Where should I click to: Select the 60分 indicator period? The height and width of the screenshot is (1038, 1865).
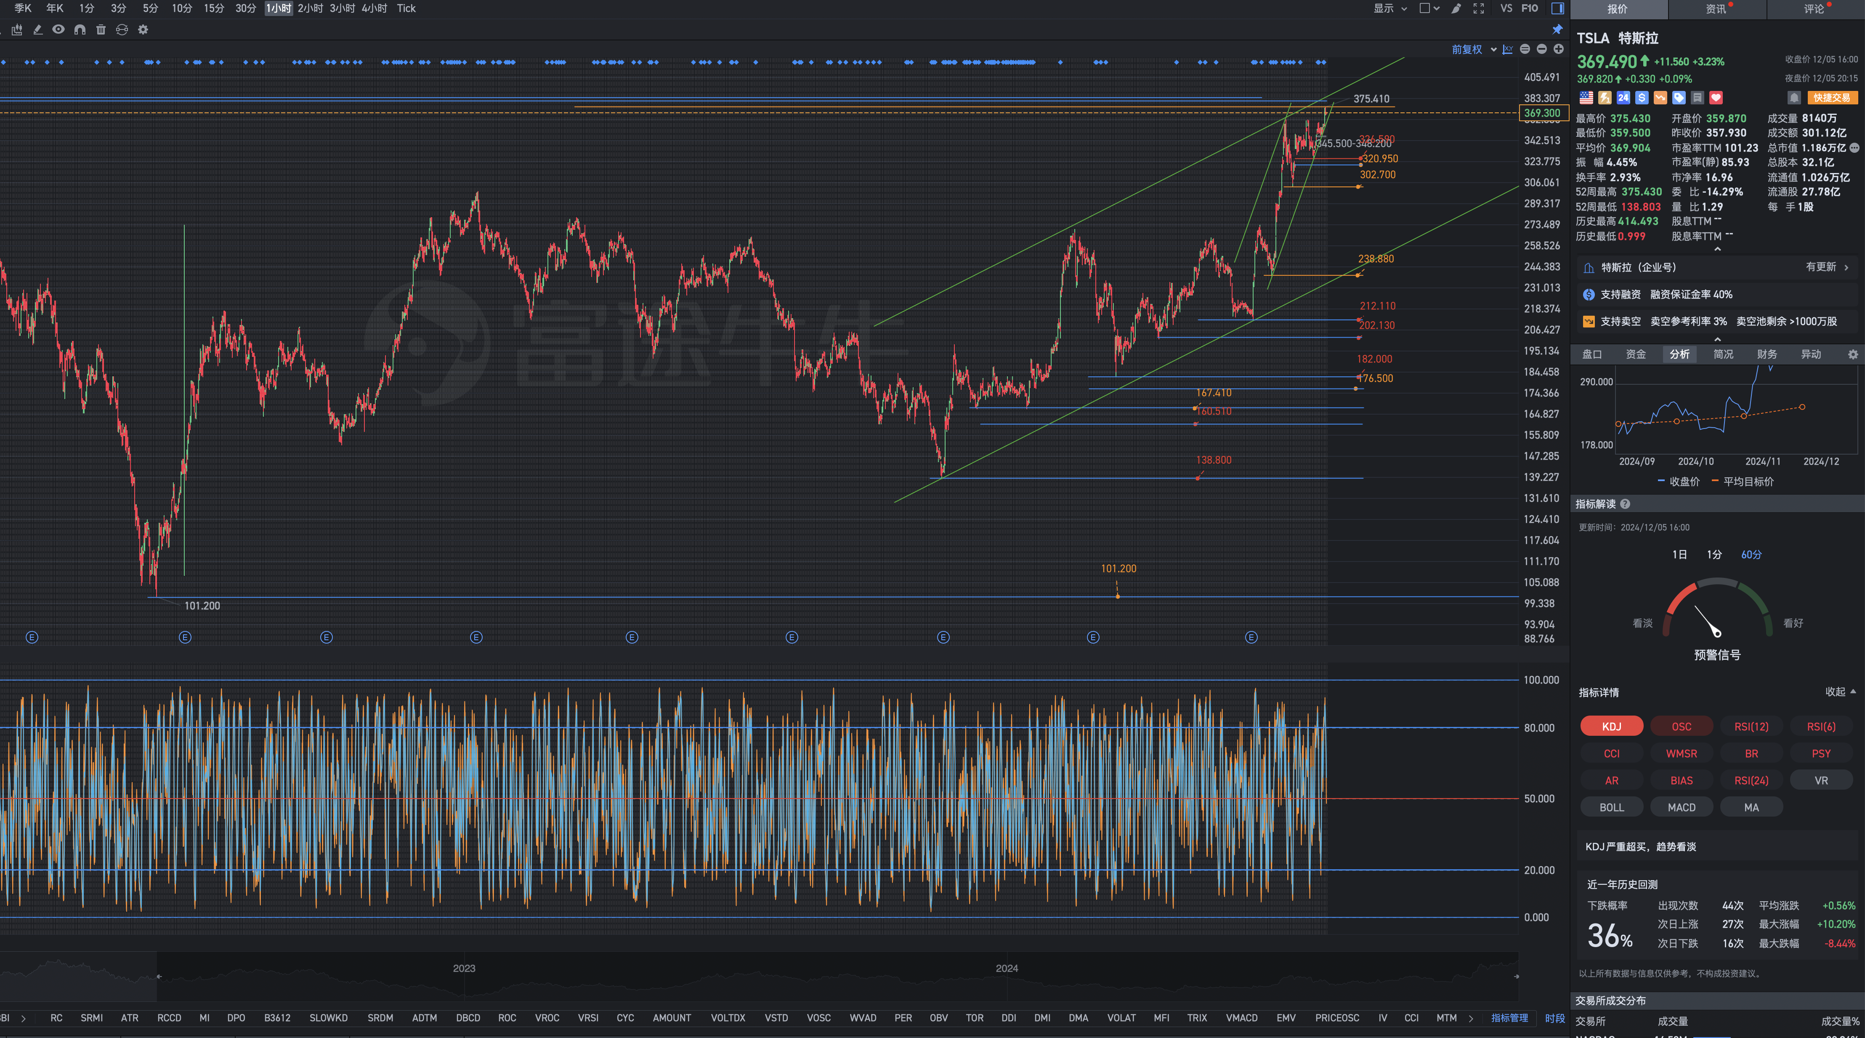click(x=1751, y=555)
